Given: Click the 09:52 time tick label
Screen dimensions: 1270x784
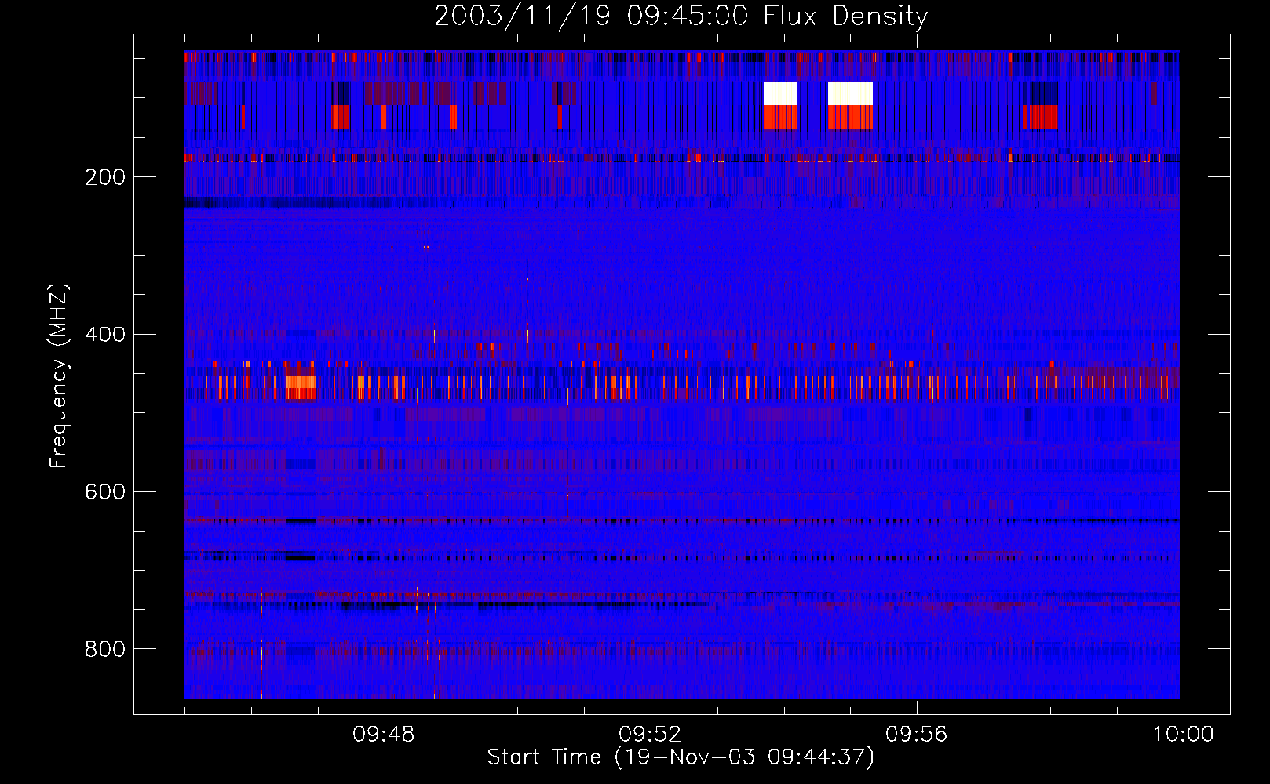Looking at the screenshot, I should tap(650, 735).
